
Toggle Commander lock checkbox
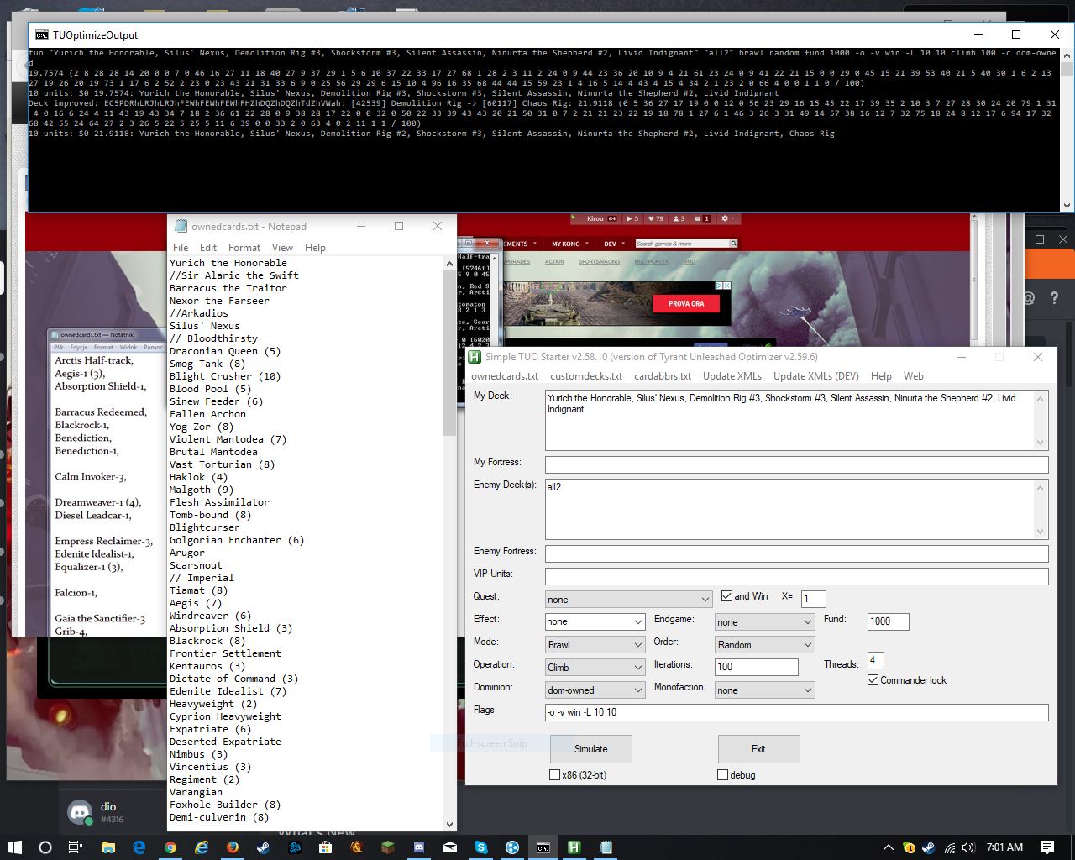click(x=873, y=680)
